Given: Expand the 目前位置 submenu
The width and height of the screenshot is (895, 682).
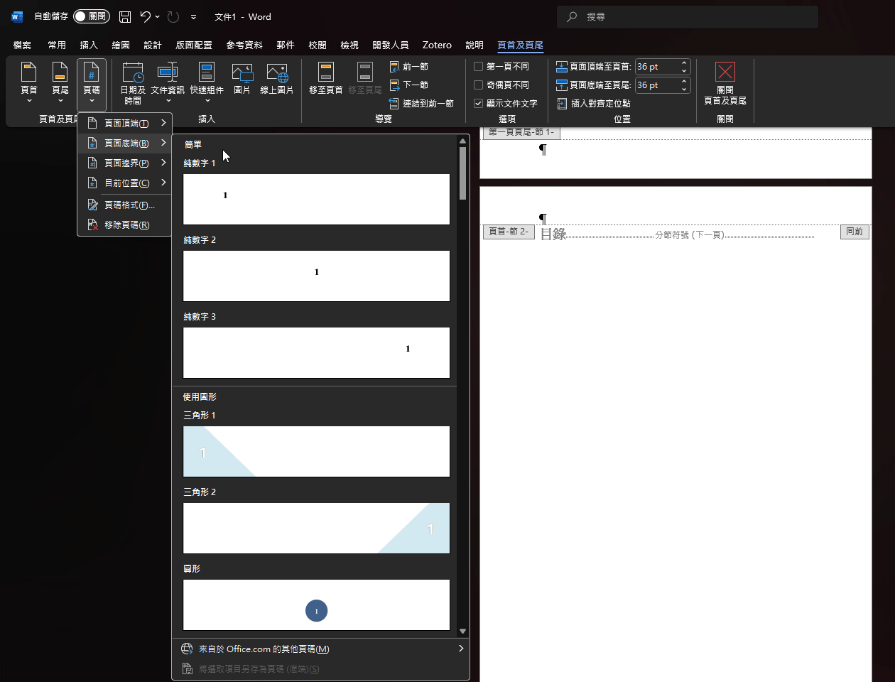Looking at the screenshot, I should pos(125,183).
